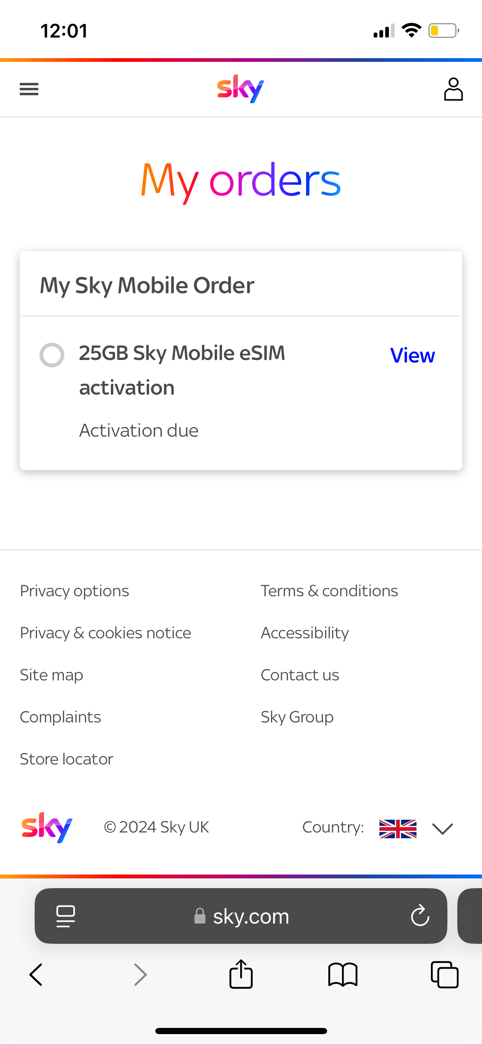Open Terms & conditions page
The width and height of the screenshot is (482, 1044).
(329, 591)
